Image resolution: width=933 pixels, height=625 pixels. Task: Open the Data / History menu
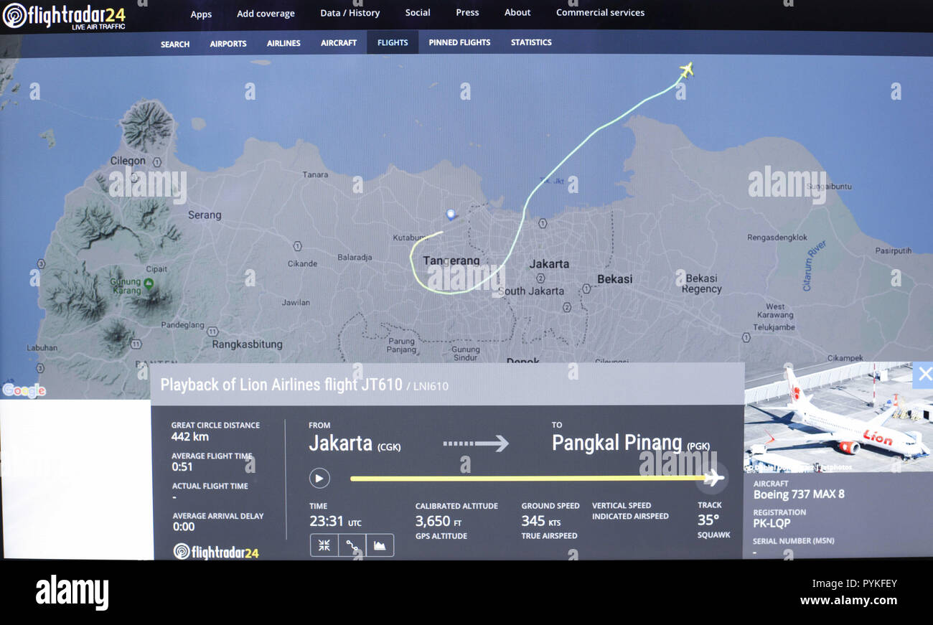(x=350, y=13)
